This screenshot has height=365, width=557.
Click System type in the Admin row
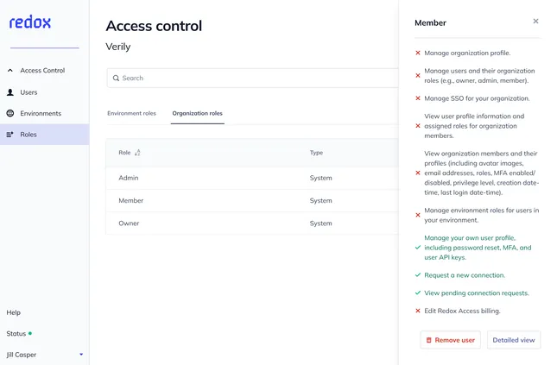[x=320, y=178]
